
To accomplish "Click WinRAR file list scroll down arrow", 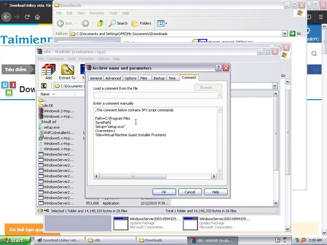I will (x=276, y=203).
